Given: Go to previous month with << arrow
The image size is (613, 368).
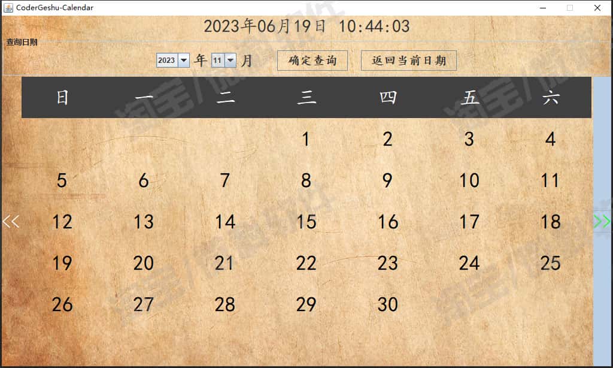Looking at the screenshot, I should [x=11, y=222].
